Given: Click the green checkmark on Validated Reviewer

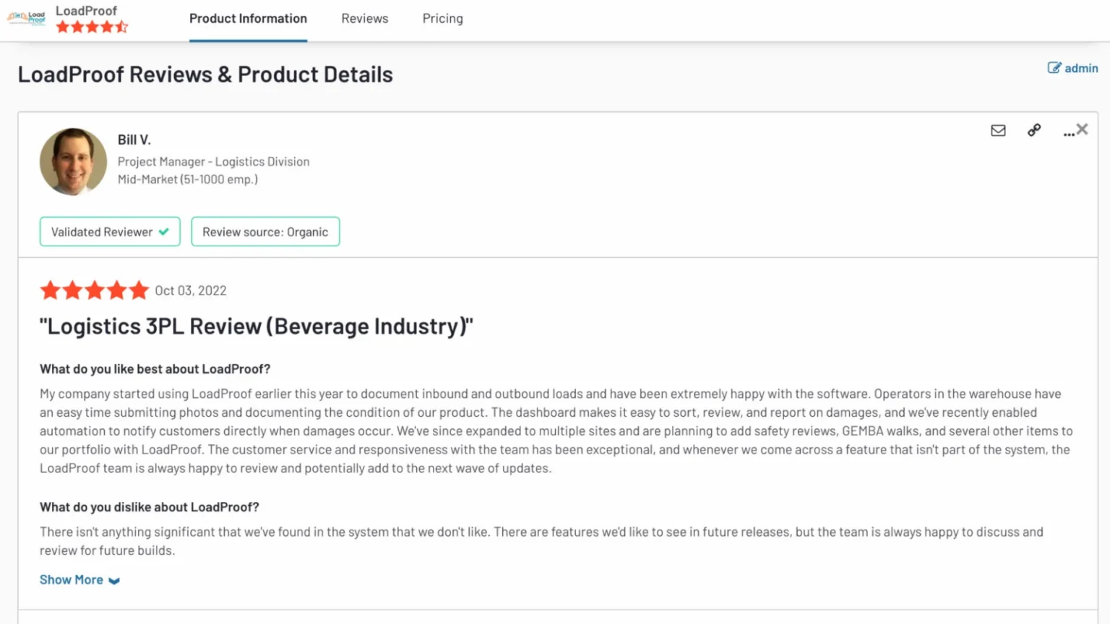Looking at the screenshot, I should click(x=164, y=232).
